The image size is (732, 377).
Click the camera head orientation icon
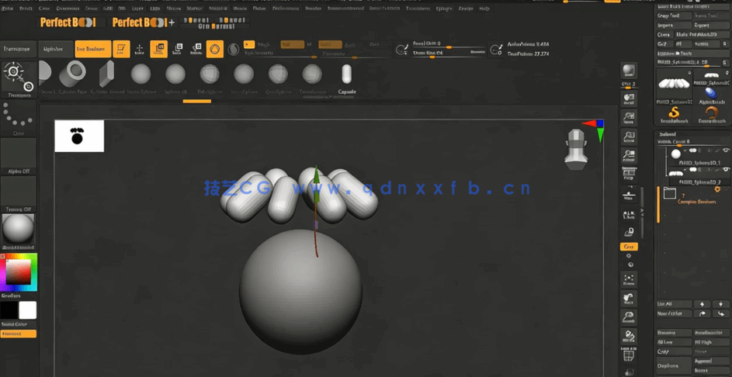pos(576,150)
